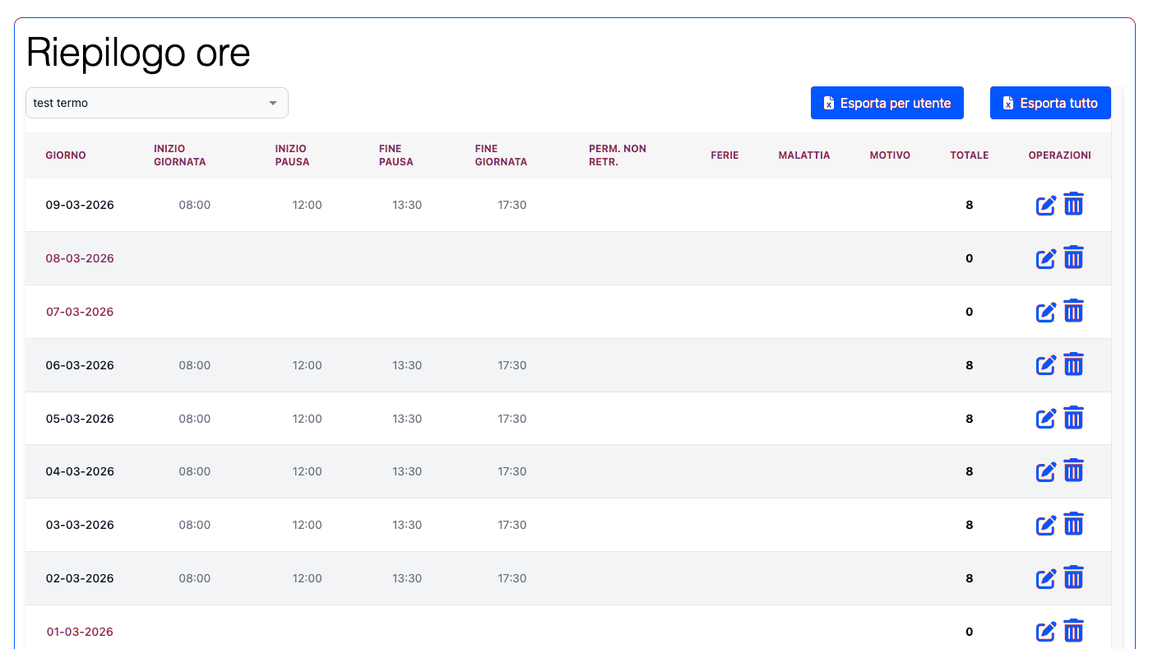Click the TOTALE column header
Screen dimensions: 1153x649
(969, 155)
